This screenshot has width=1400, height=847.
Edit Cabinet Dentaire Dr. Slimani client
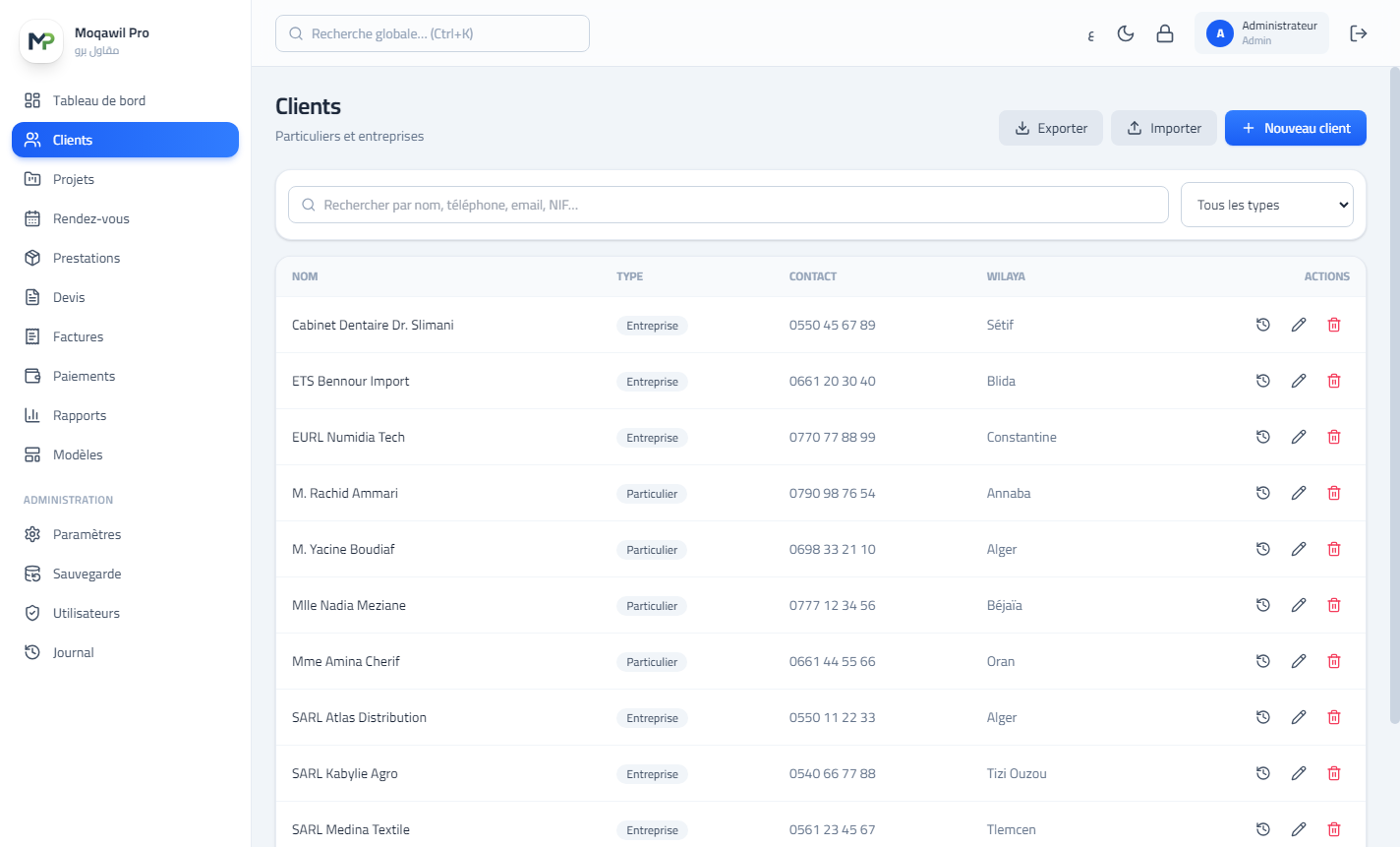tap(1299, 325)
